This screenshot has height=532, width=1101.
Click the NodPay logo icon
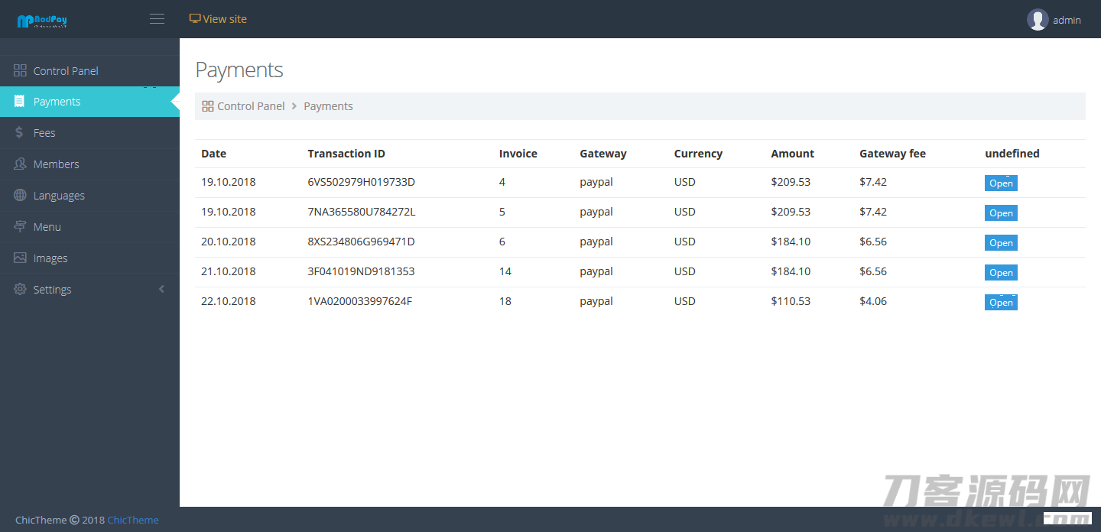(25, 21)
